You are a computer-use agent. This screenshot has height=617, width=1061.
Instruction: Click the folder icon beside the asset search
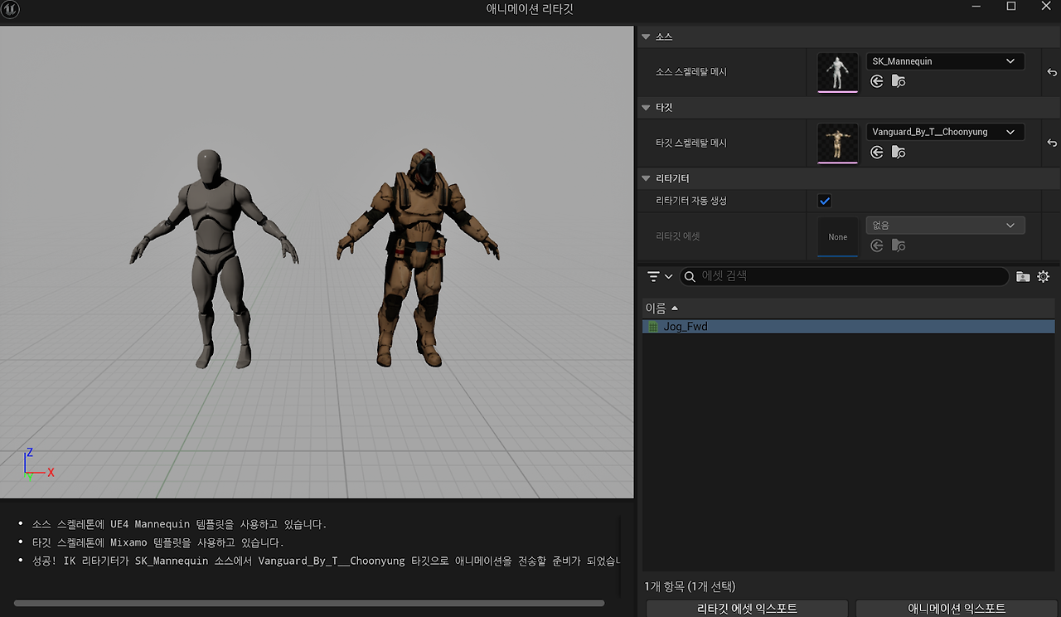point(1023,276)
